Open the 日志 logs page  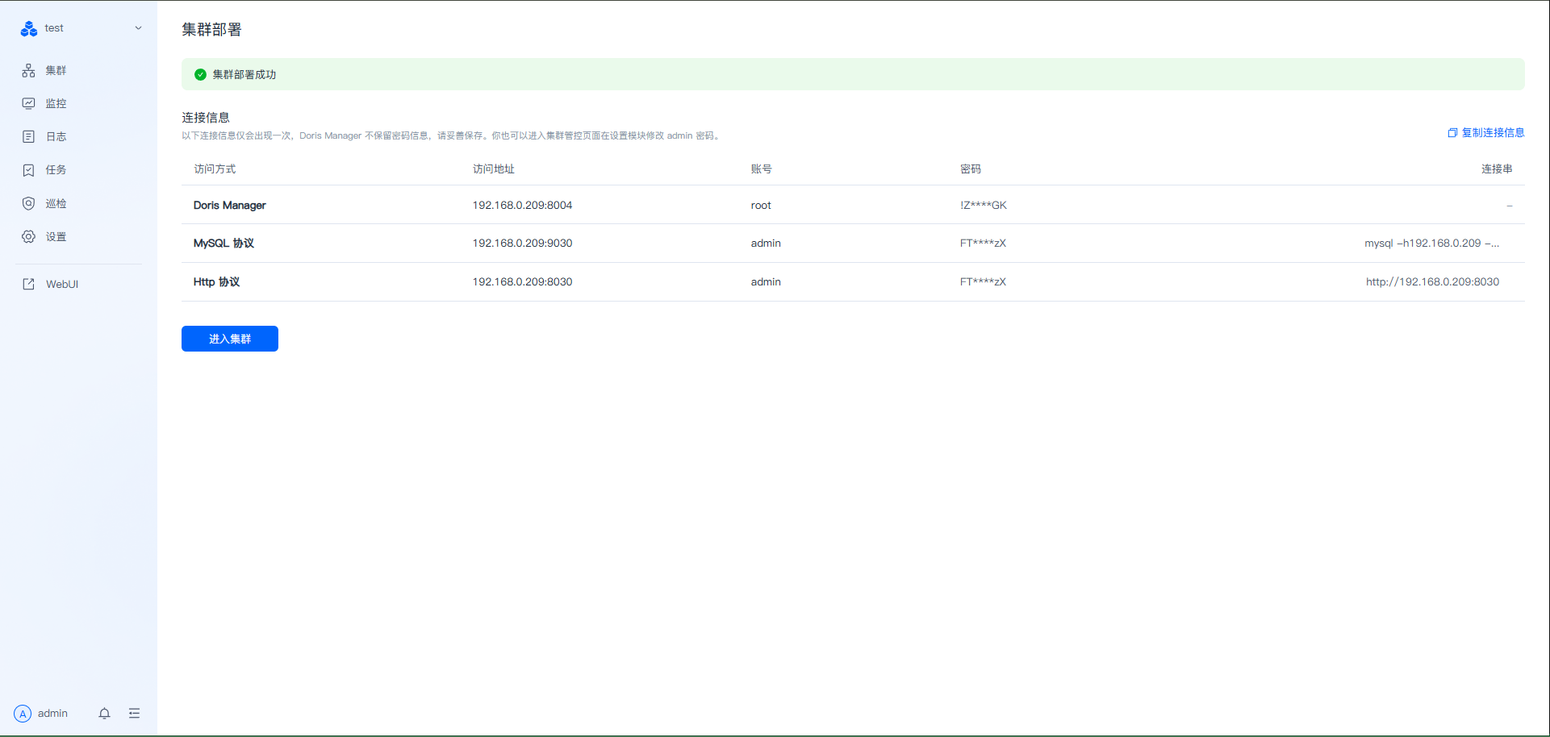click(x=56, y=137)
